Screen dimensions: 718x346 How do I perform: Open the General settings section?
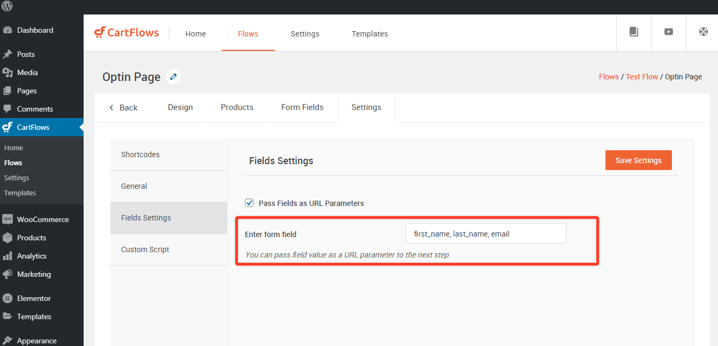[x=169, y=186]
